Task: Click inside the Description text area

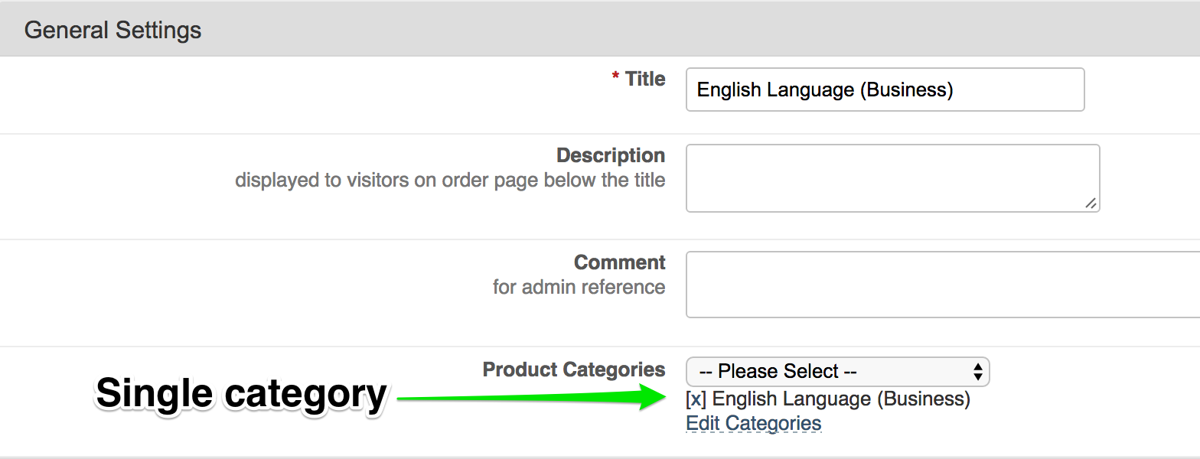Action: coord(892,178)
